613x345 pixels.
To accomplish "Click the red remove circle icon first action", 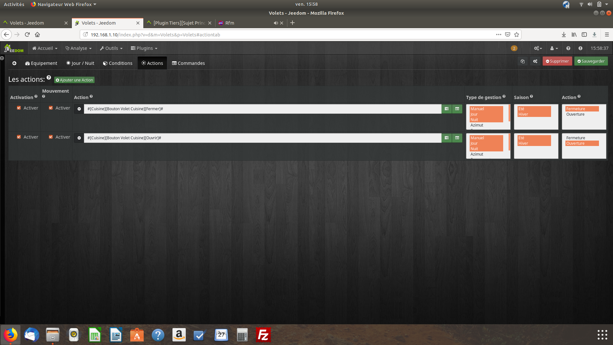I will pyautogui.click(x=79, y=109).
